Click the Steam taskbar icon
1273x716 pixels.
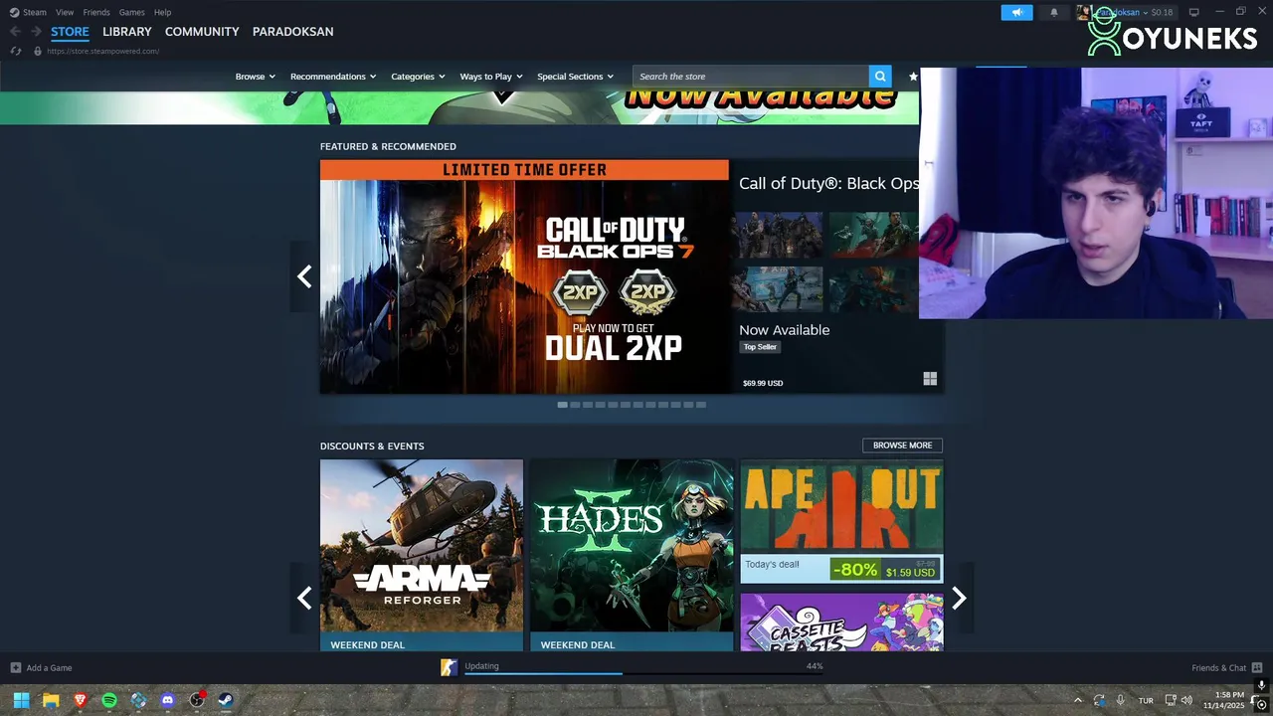tap(226, 700)
